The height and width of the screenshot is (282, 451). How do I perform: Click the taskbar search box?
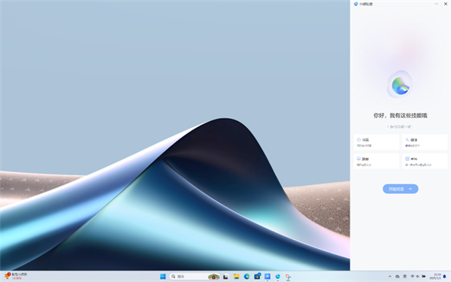click(x=195, y=277)
